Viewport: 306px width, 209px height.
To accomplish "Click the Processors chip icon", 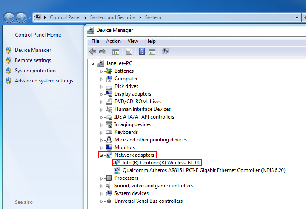I will pyautogui.click(x=109, y=178).
